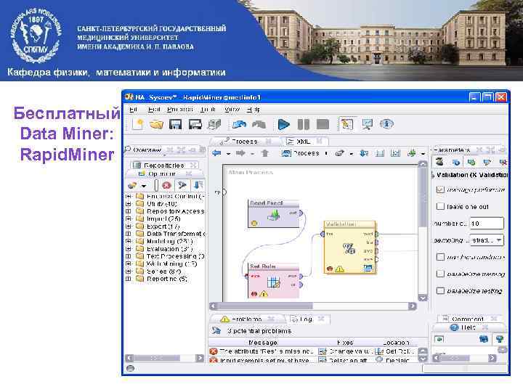The width and height of the screenshot is (523, 392).
Task: Switch to the XML tab
Action: click(303, 142)
